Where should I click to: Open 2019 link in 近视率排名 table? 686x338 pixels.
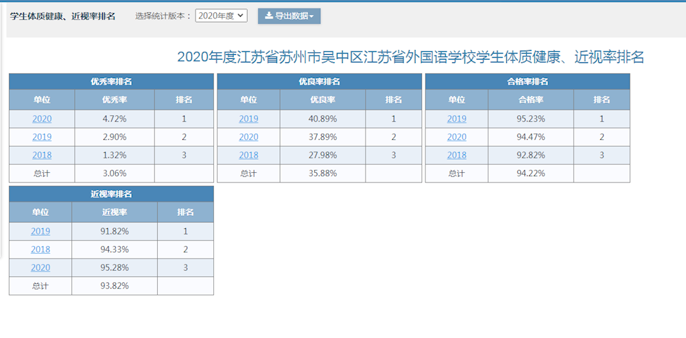40,232
